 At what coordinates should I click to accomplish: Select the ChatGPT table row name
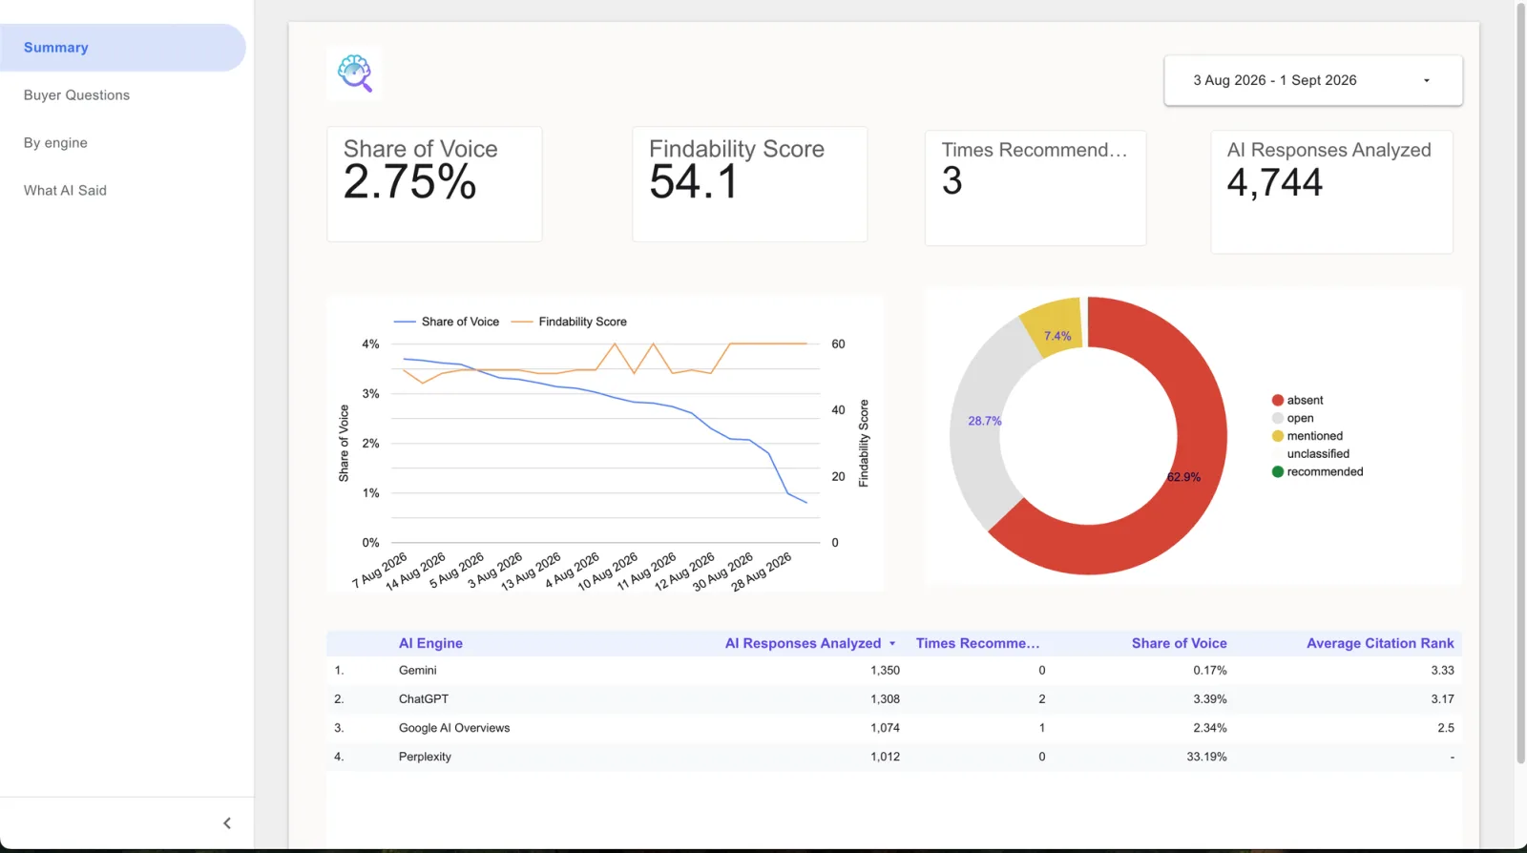click(x=424, y=699)
